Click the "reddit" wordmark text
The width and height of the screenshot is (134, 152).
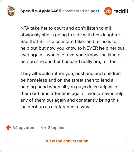click(121, 11)
